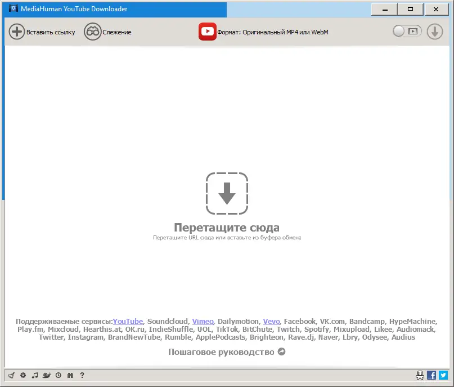Viewport: 454px width, 387px height.
Task: Open help via the question mark icon
Action: point(82,375)
